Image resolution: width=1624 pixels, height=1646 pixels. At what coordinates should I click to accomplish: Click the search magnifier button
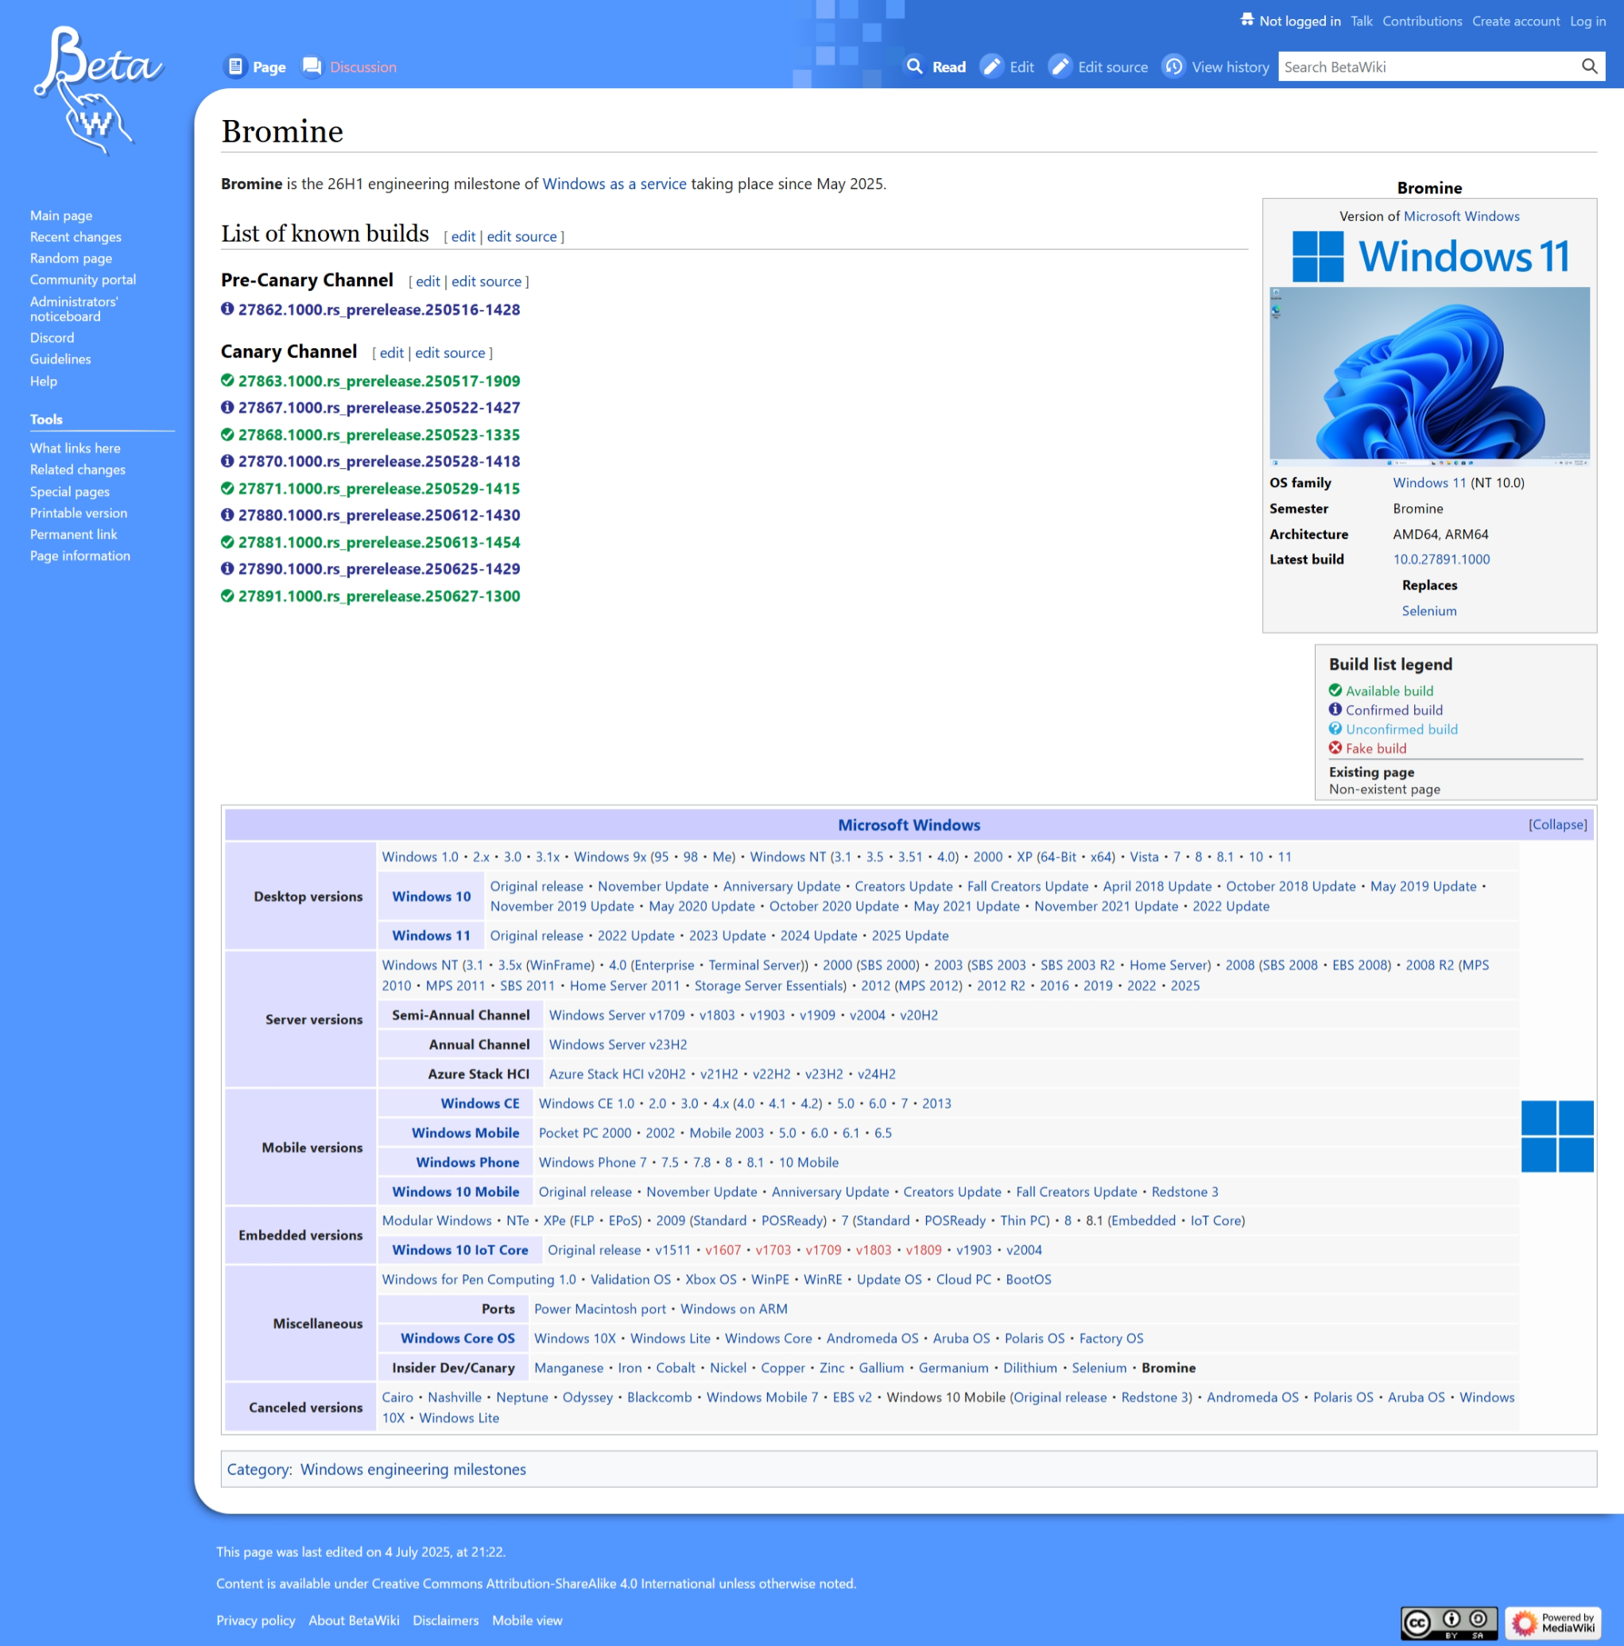(1589, 67)
